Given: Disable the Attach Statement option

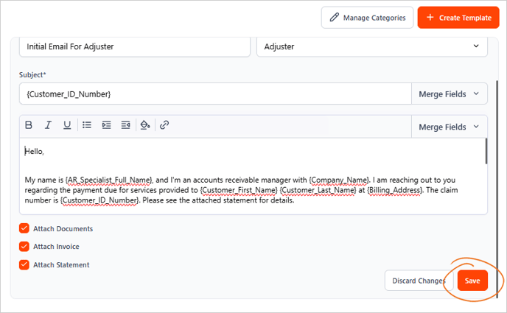Looking at the screenshot, I should (x=24, y=265).
